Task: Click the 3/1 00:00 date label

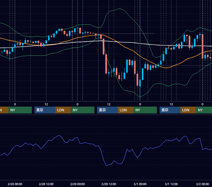Action: [x=140, y=184]
